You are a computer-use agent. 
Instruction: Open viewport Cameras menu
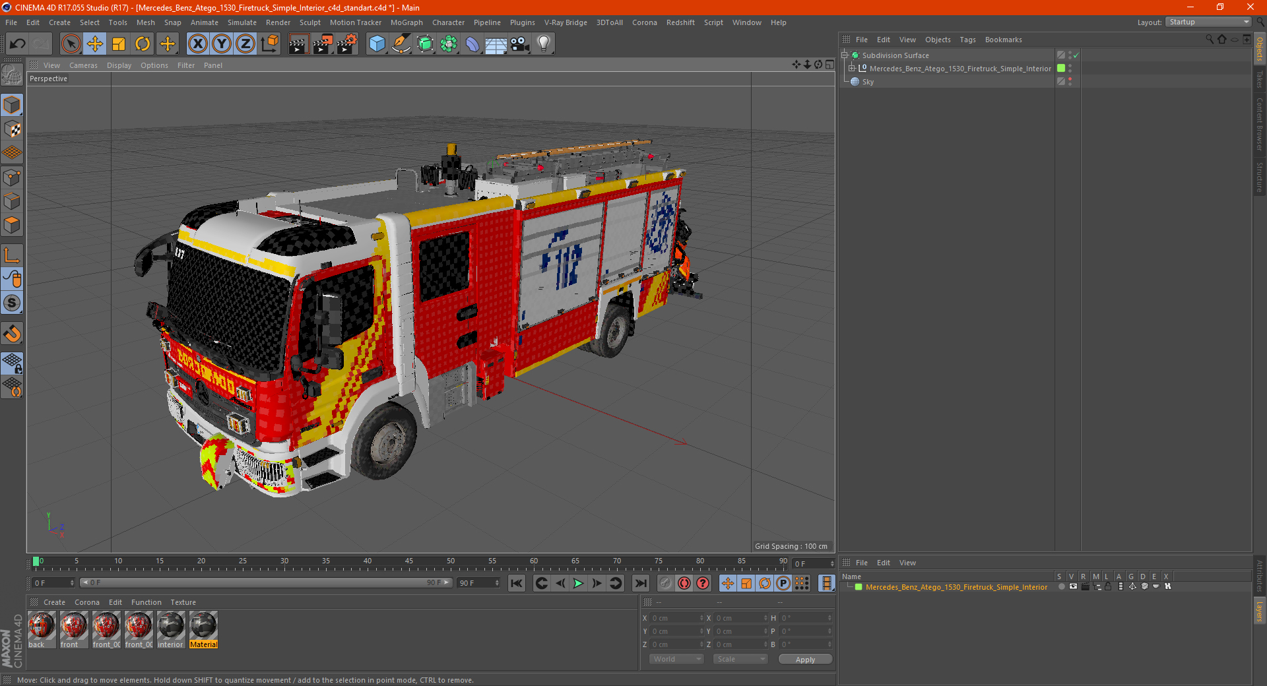83,65
